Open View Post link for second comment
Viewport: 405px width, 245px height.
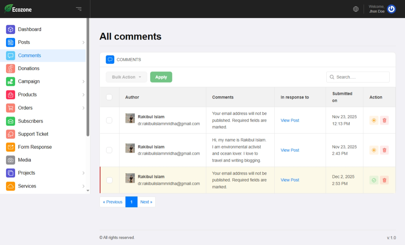pyautogui.click(x=290, y=150)
